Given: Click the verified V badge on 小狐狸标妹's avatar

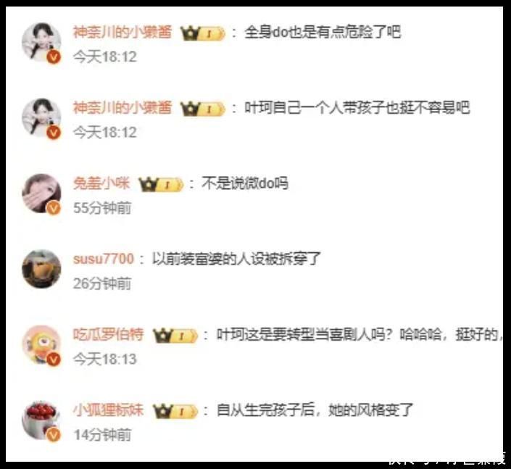Looking at the screenshot, I should [x=54, y=435].
